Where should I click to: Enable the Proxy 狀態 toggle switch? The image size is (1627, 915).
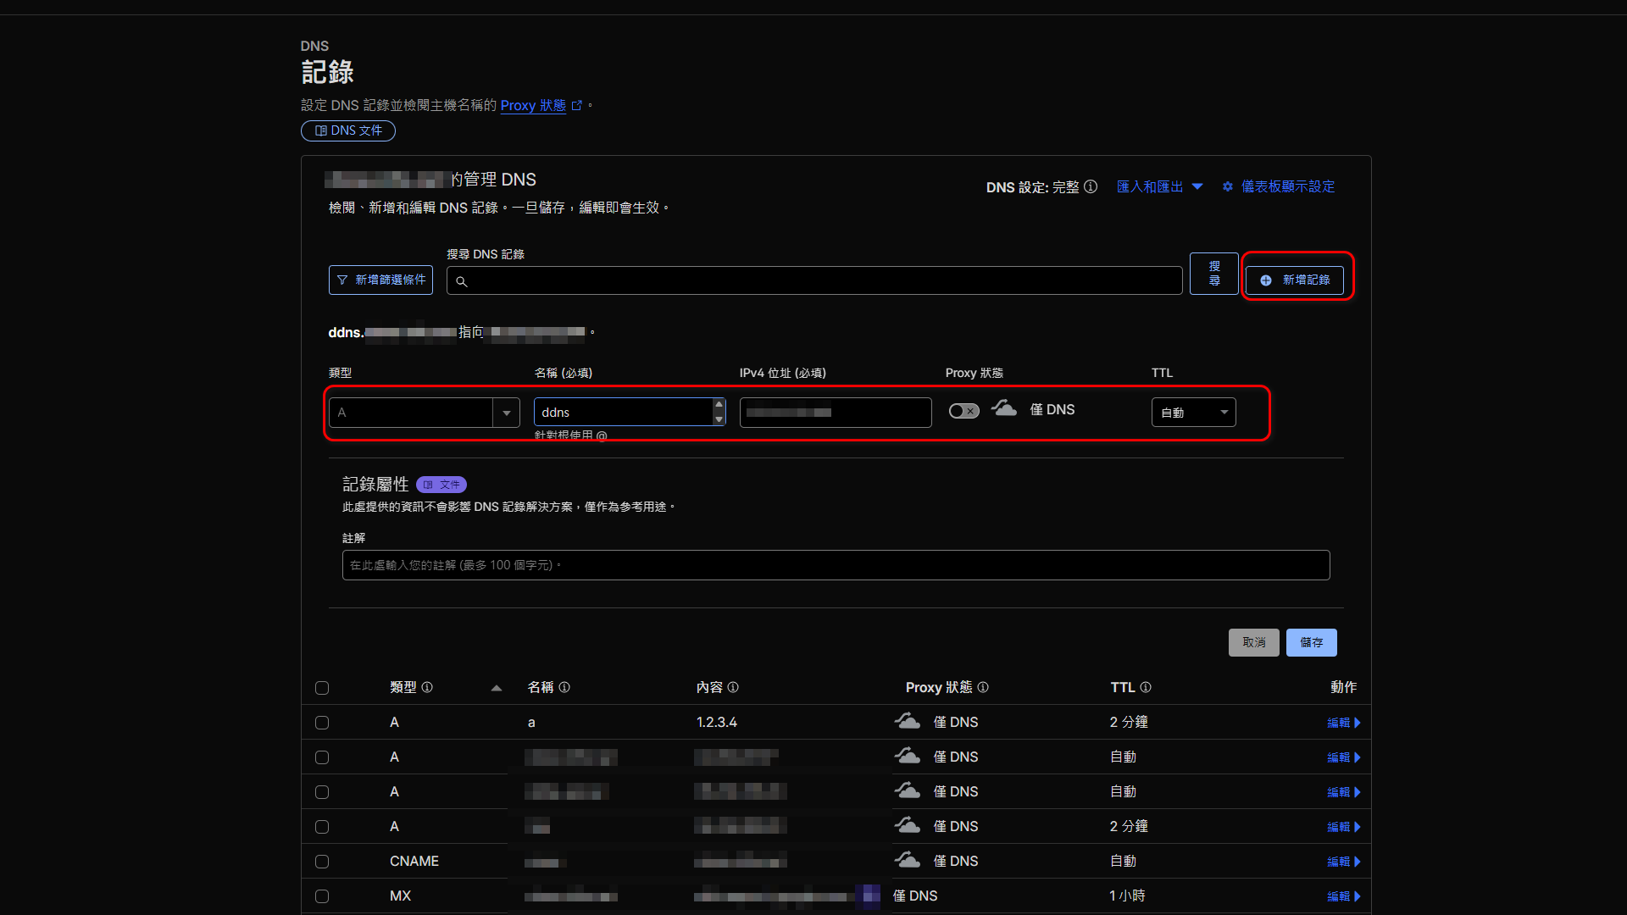[963, 410]
